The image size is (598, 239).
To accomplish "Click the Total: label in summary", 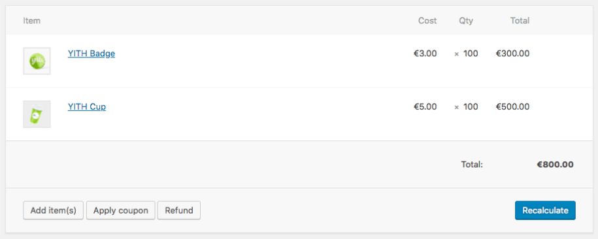I will (472, 165).
